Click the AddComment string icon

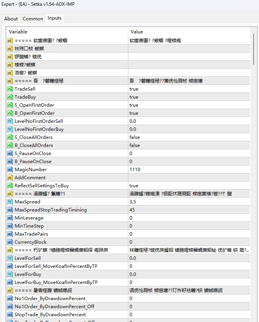tap(10, 178)
